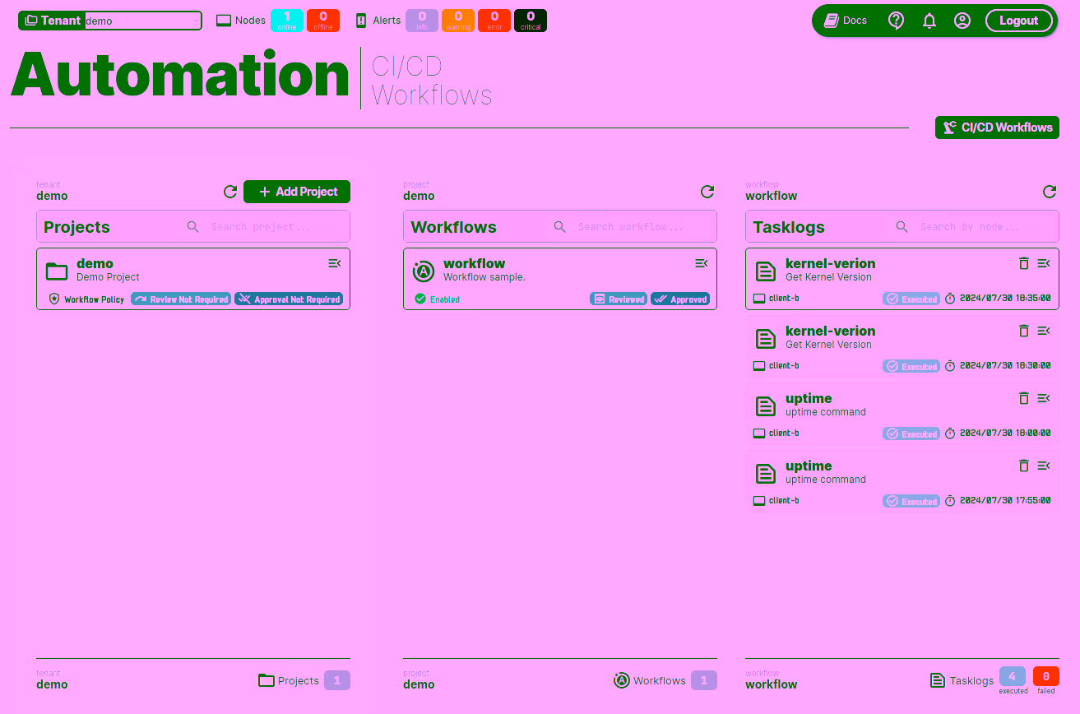Image resolution: width=1080 pixels, height=714 pixels.
Task: Open details of the 18:30 kernel-verion tasklog
Action: point(1044,331)
